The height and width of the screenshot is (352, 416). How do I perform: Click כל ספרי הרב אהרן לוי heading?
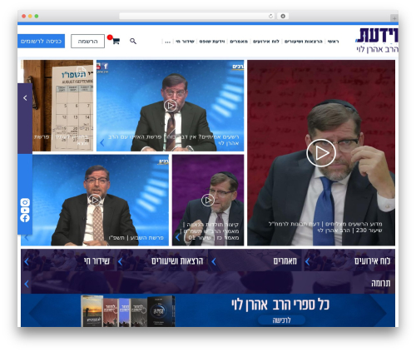(x=280, y=305)
